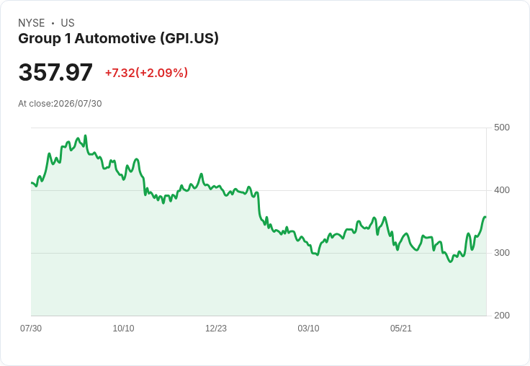The width and height of the screenshot is (530, 366).
Task: Click the 400 horizontal gridline in the chart
Action: 259,190
